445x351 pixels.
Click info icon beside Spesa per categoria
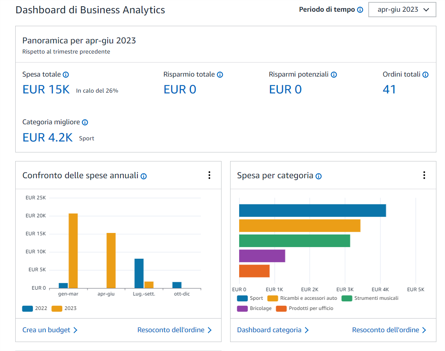[x=319, y=176]
